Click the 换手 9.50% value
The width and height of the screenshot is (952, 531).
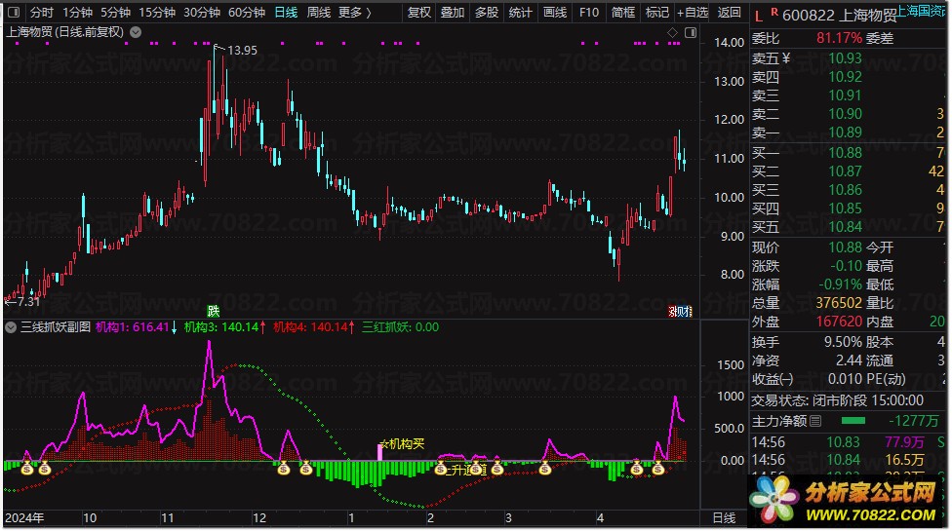click(x=843, y=343)
